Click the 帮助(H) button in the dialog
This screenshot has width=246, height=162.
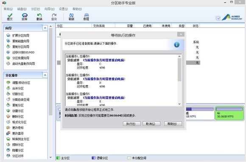(173, 124)
